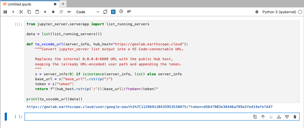Viewport: 304px width, 128px height.
Task: Click the render-with-Voila circular icon
Action: 105,12
